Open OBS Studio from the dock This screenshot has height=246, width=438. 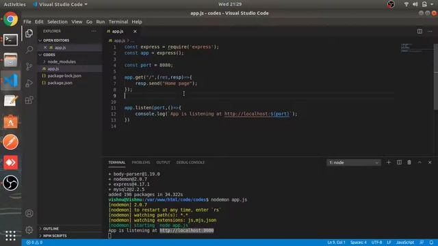(11, 183)
